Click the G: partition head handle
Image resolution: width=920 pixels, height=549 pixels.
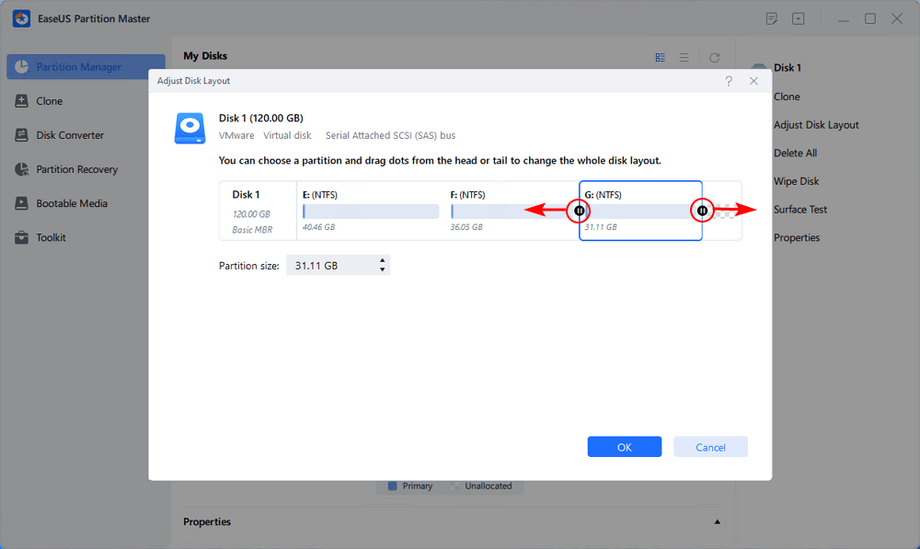tap(579, 211)
